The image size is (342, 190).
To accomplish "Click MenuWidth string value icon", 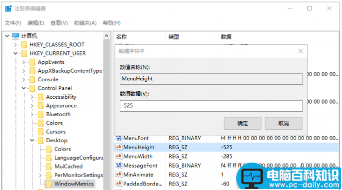I will (x=119, y=156).
